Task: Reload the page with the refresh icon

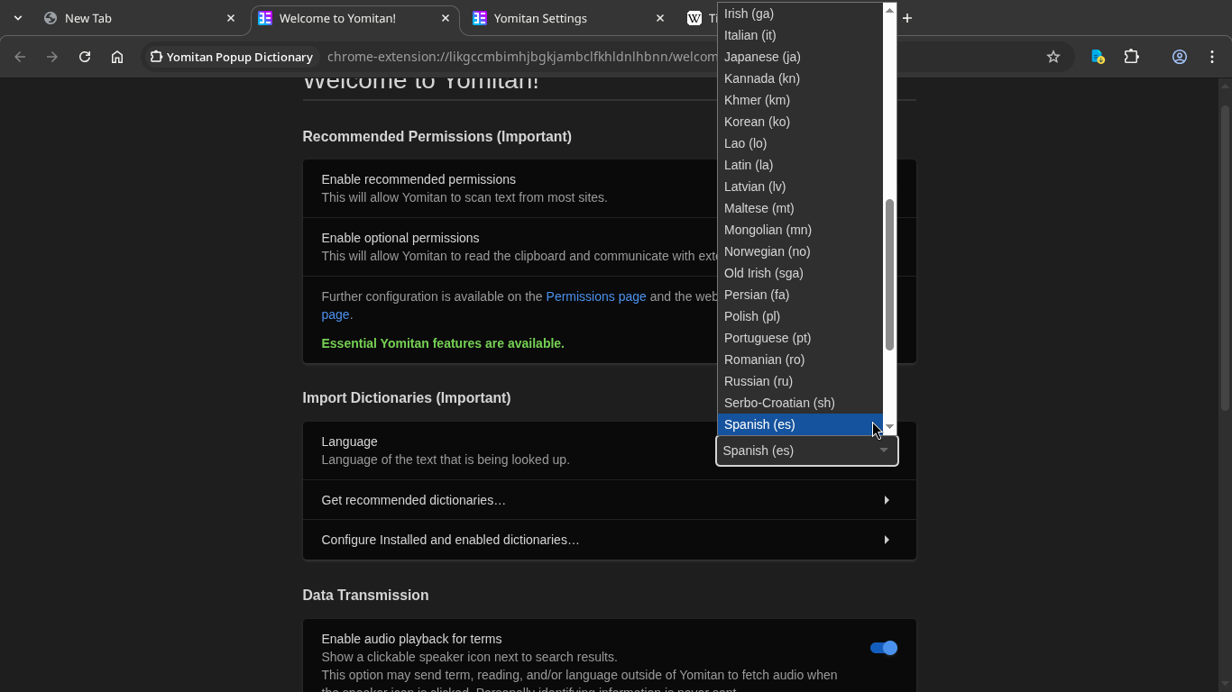Action: 85,57
